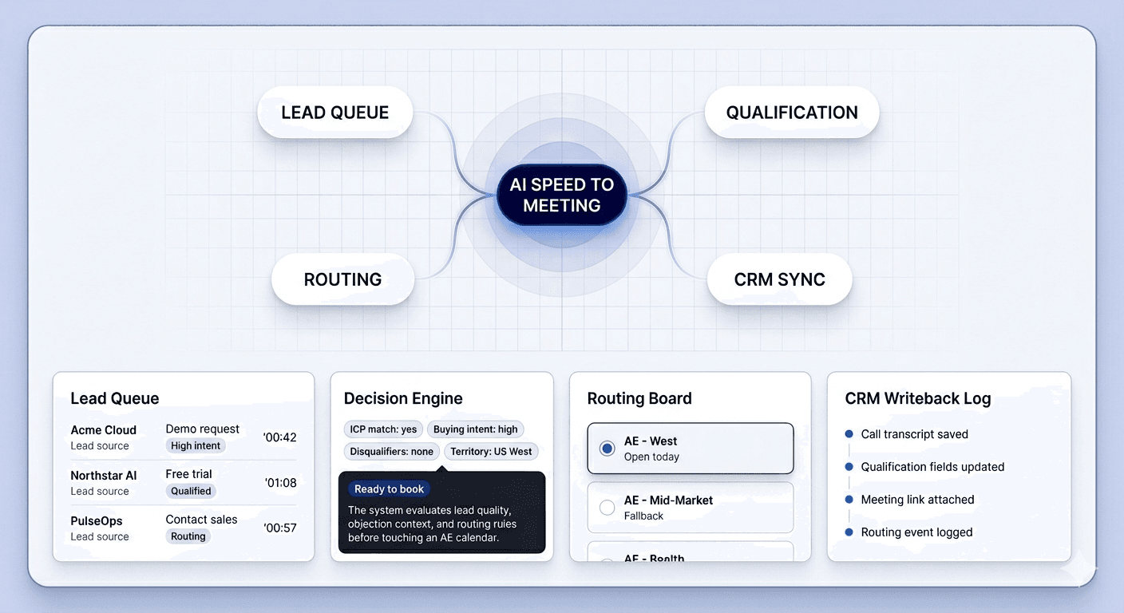Select the CRM Sync node bubble
The width and height of the screenshot is (1124, 613).
point(779,279)
